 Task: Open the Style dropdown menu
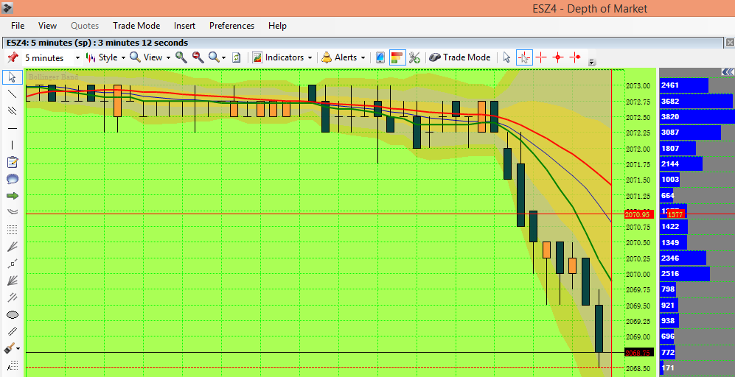coord(105,57)
